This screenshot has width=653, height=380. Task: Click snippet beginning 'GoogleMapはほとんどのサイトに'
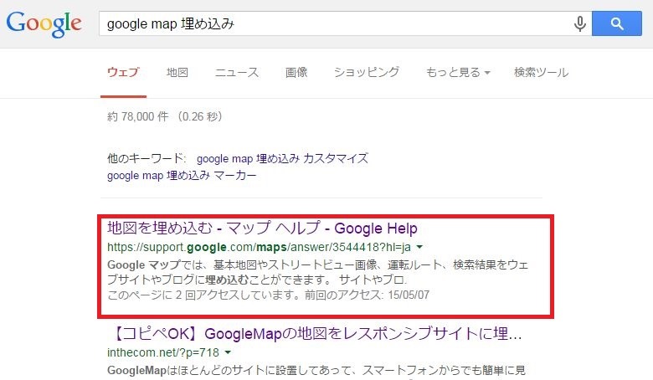(316, 370)
